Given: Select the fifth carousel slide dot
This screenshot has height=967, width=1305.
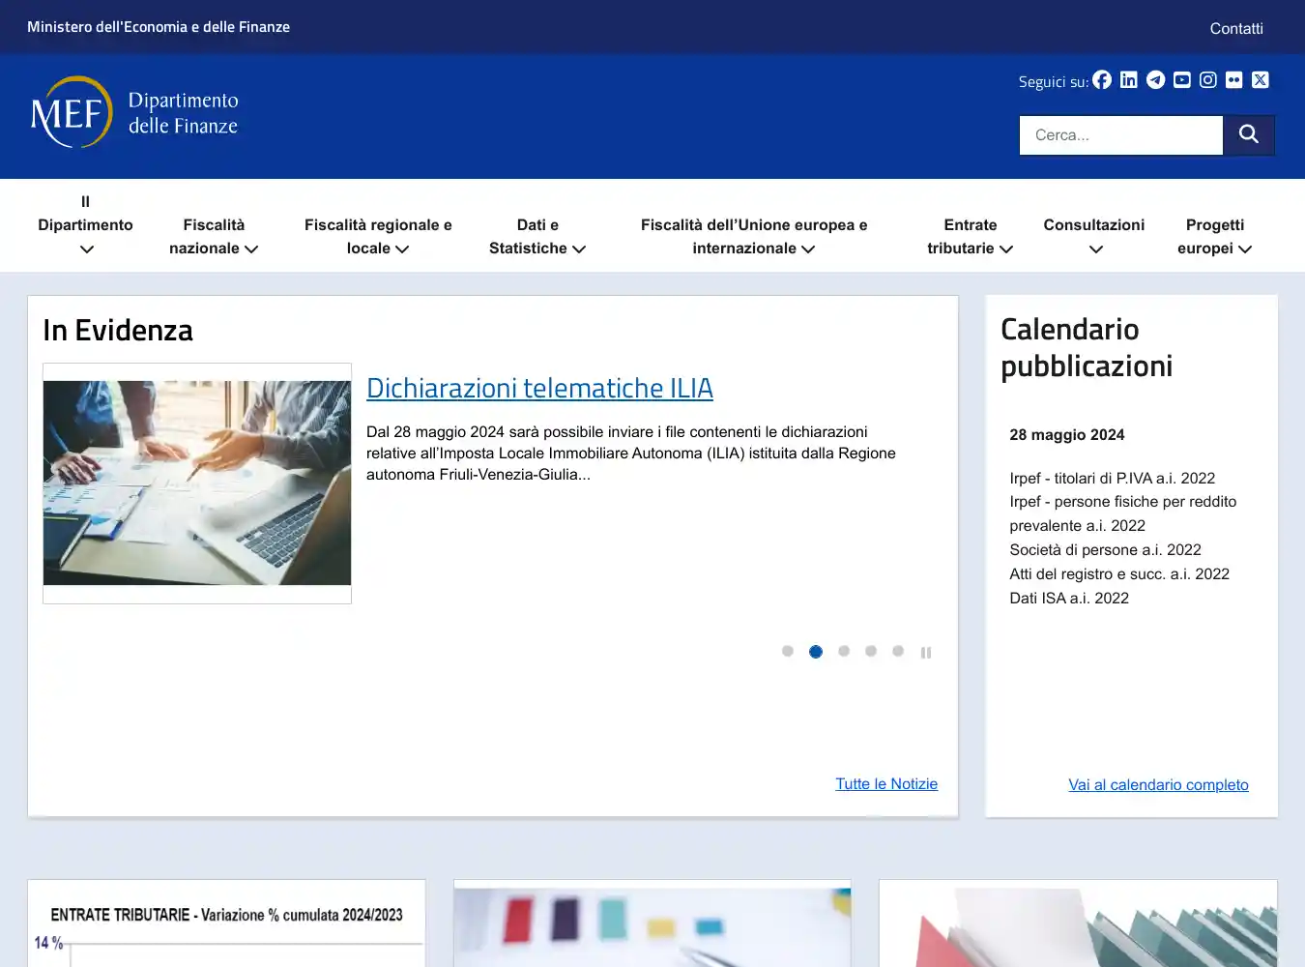Looking at the screenshot, I should [x=898, y=651].
